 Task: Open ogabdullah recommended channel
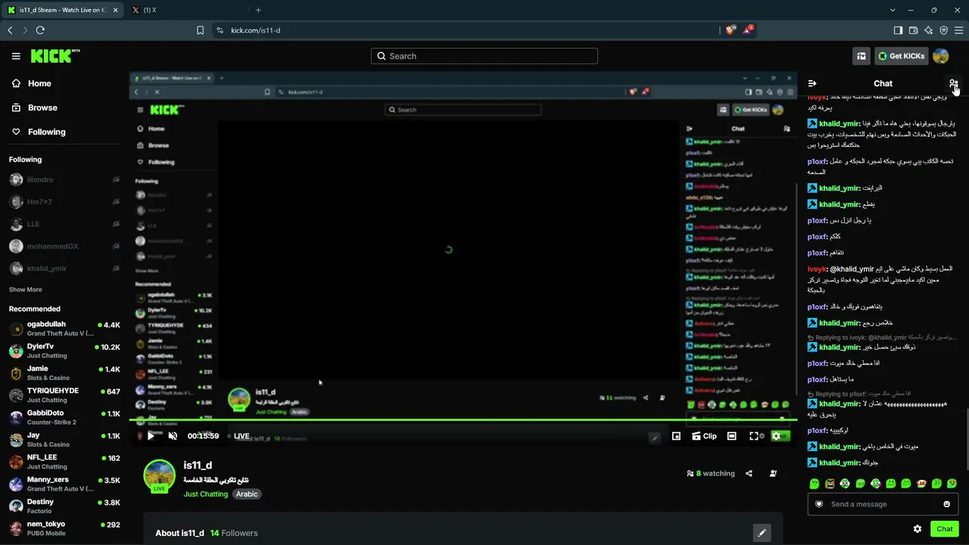point(64,329)
